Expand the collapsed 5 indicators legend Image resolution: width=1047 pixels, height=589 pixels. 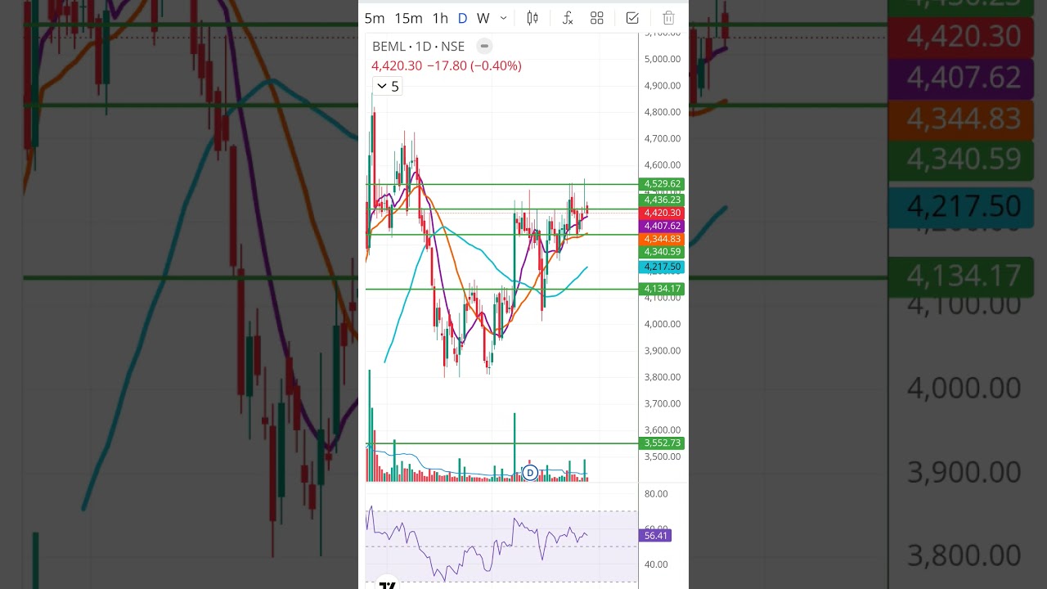(388, 86)
